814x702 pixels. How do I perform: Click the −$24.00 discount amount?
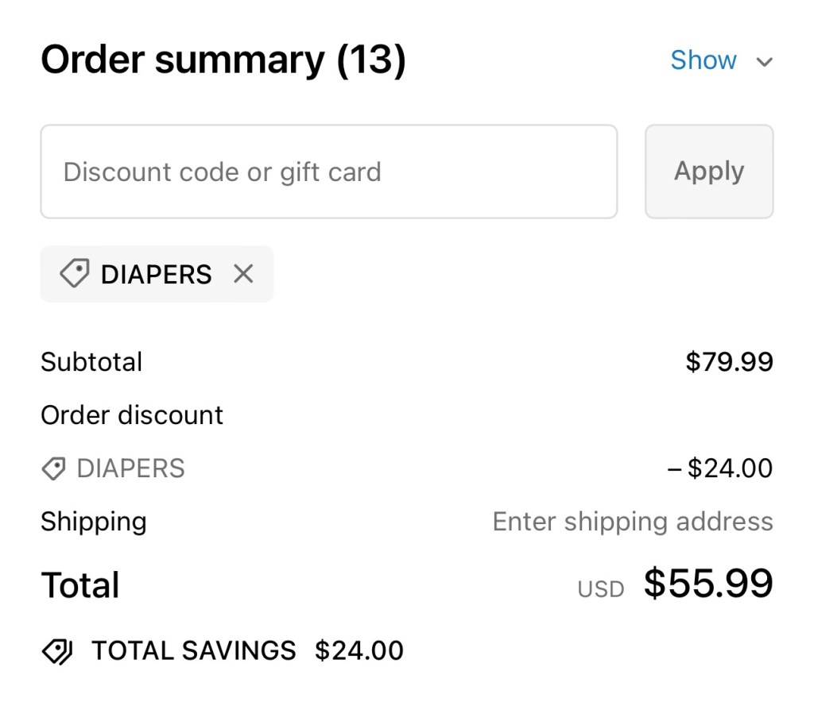coord(719,469)
